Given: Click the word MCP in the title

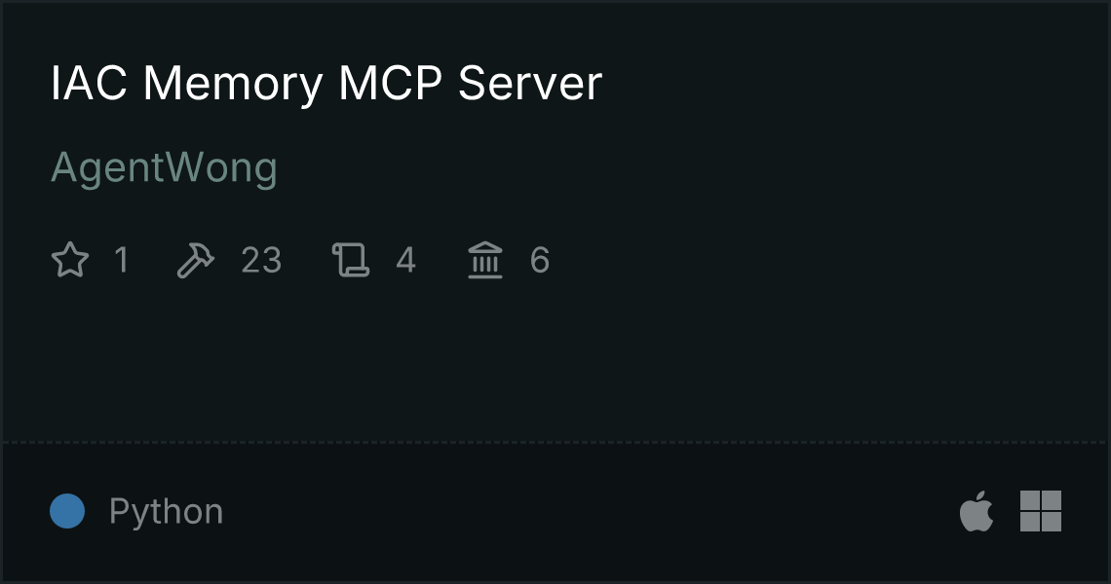Looking at the screenshot, I should tap(391, 84).
